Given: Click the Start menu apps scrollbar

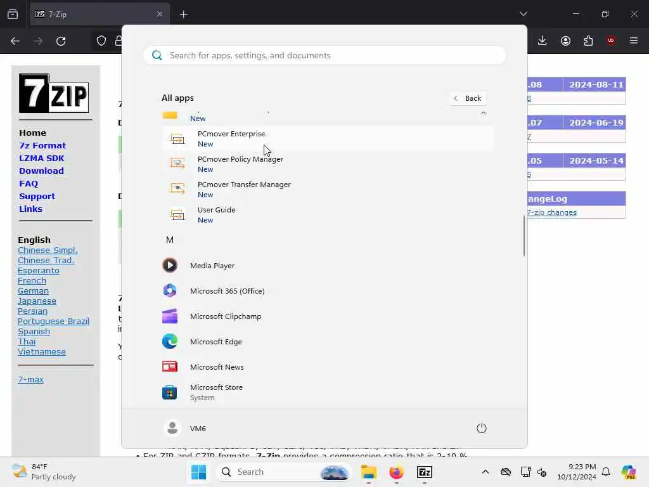Looking at the screenshot, I should tap(524, 236).
